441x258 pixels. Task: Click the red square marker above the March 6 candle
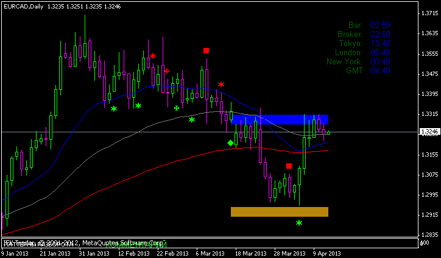206,51
